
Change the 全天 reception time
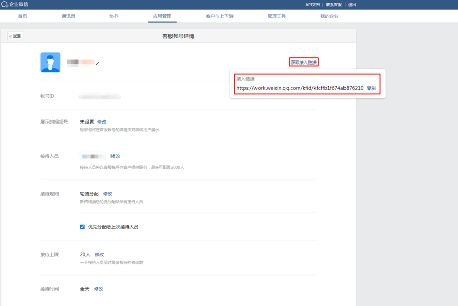[x=98, y=289]
